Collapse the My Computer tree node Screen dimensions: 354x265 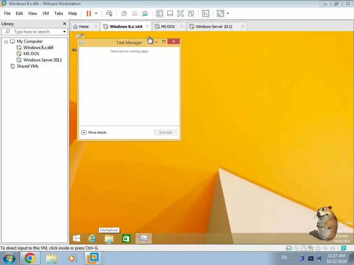[6, 42]
